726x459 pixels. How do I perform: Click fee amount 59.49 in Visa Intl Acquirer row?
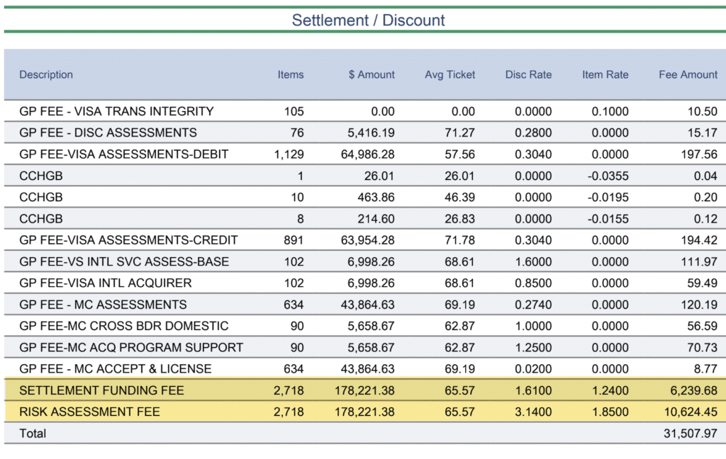coord(703,283)
